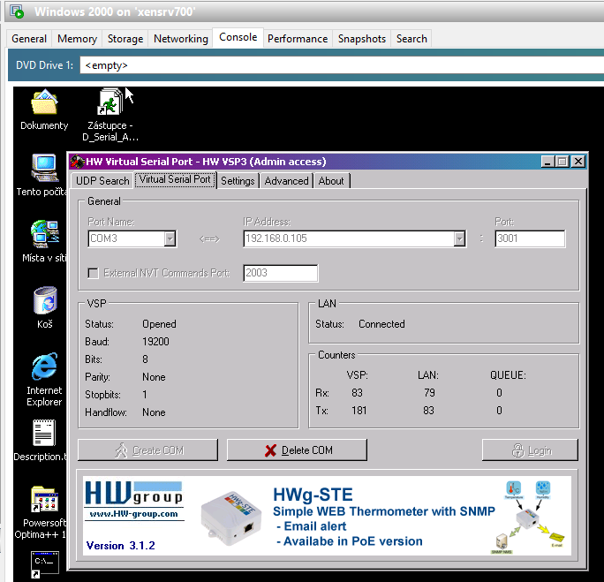The width and height of the screenshot is (604, 582).
Task: Switch to the Advanced tab
Action: (286, 181)
